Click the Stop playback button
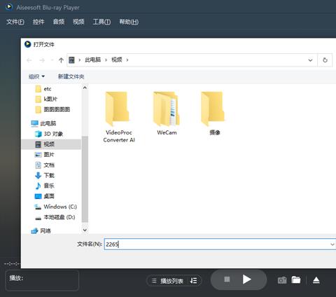The width and height of the screenshot is (336, 297). pyautogui.click(x=227, y=279)
